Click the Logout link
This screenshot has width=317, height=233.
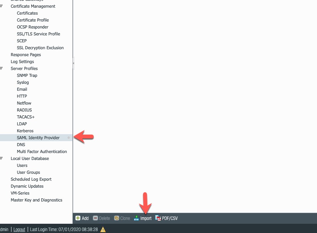coord(19,229)
